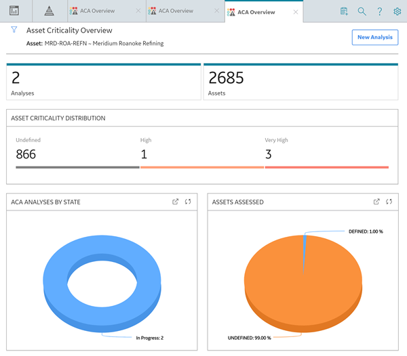This screenshot has height=356, width=407.
Task: Click the New Analysis button
Action: coord(375,37)
